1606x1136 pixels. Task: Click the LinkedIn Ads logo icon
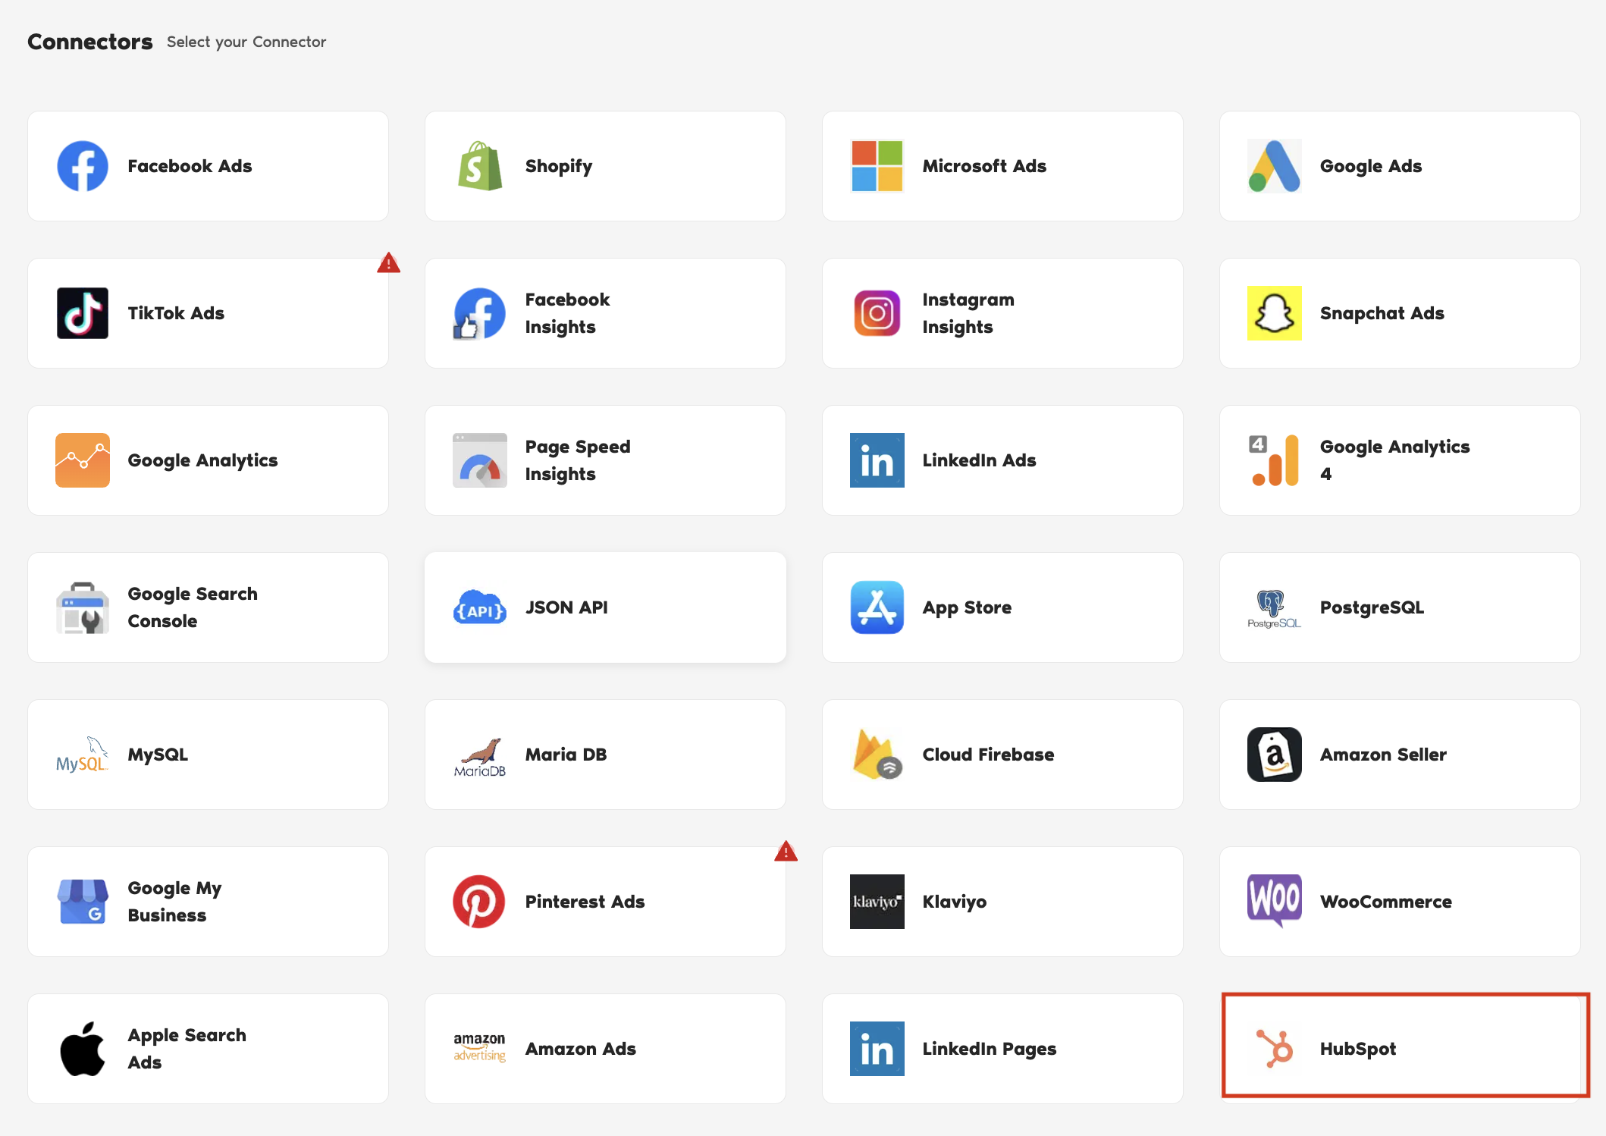(x=877, y=460)
